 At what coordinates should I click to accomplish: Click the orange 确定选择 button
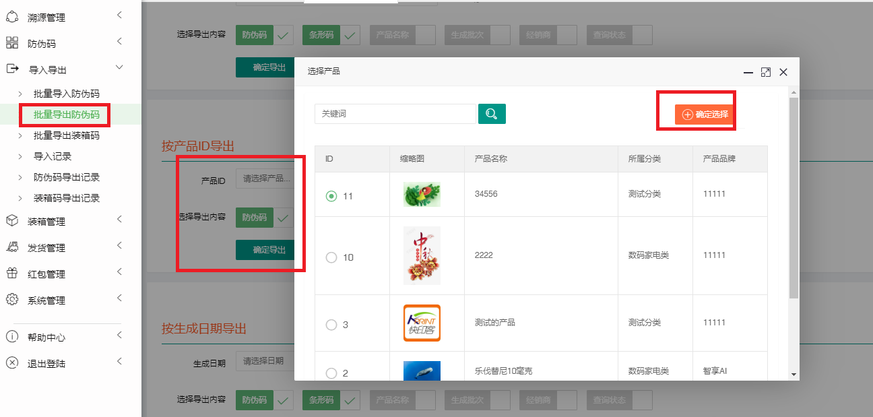click(x=704, y=115)
